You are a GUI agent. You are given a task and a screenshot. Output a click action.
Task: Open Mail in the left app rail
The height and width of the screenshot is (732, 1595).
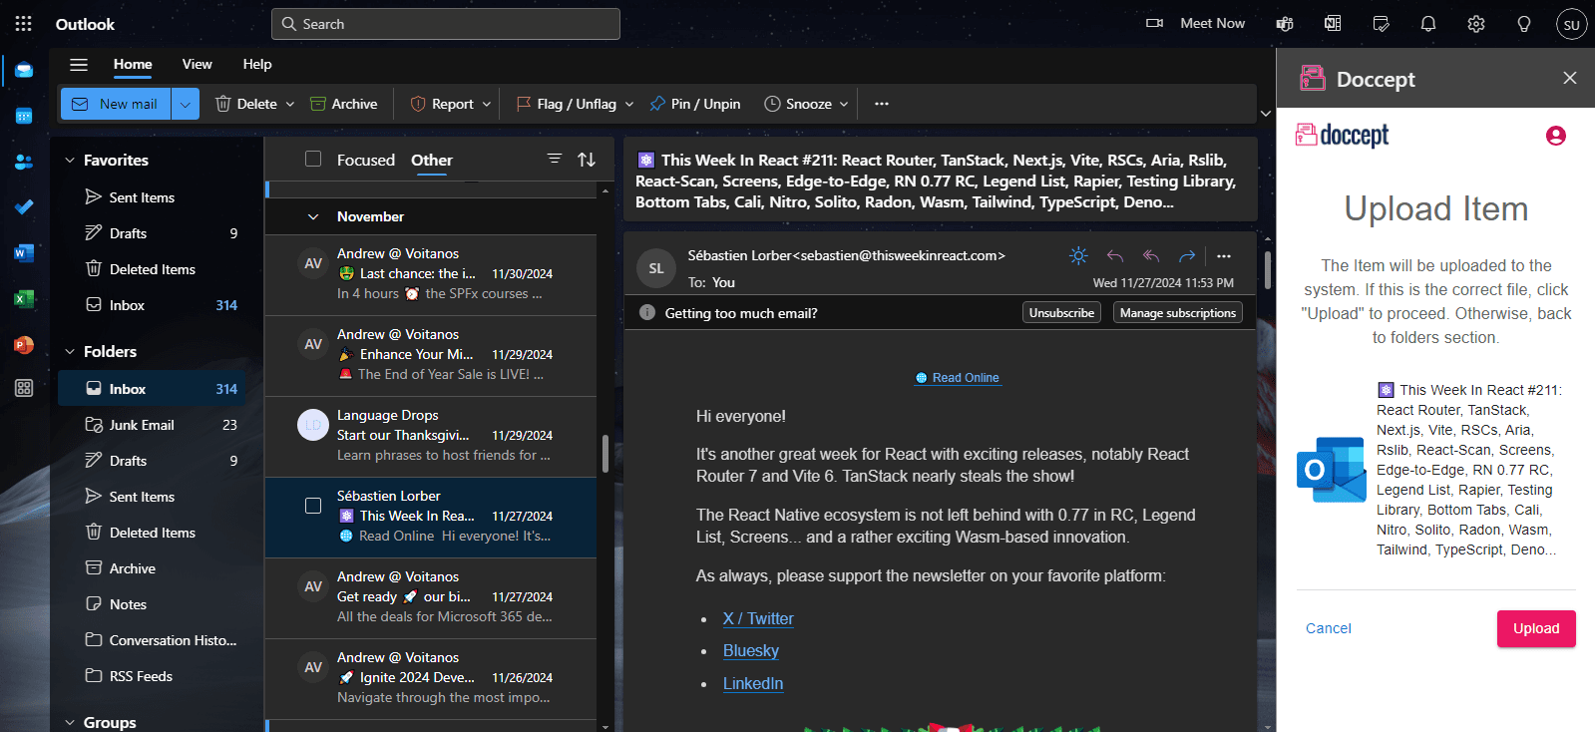click(24, 71)
